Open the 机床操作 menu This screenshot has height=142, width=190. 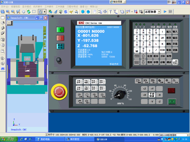(x=38, y=7)
